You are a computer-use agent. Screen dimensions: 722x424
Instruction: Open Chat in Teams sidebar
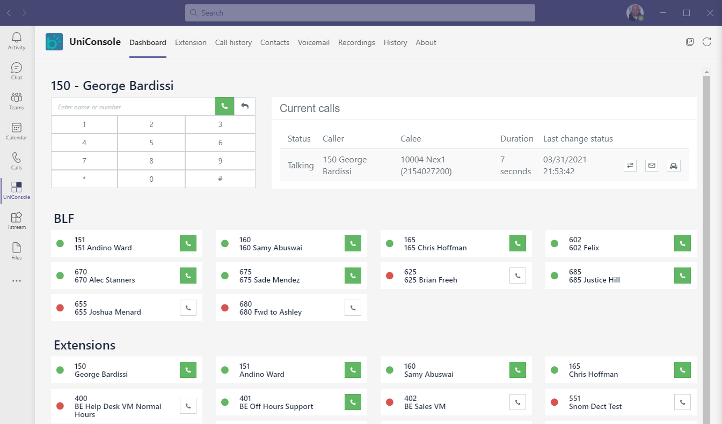coord(17,71)
